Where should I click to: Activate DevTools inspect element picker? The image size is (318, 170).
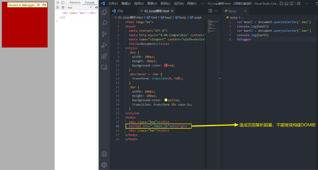tap(58, 3)
